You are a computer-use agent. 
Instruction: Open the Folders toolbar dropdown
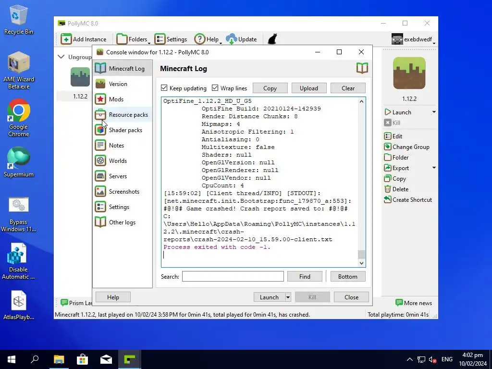tap(133, 39)
